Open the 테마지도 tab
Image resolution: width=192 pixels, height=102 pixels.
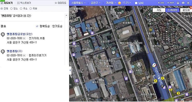(x=62, y=3)
